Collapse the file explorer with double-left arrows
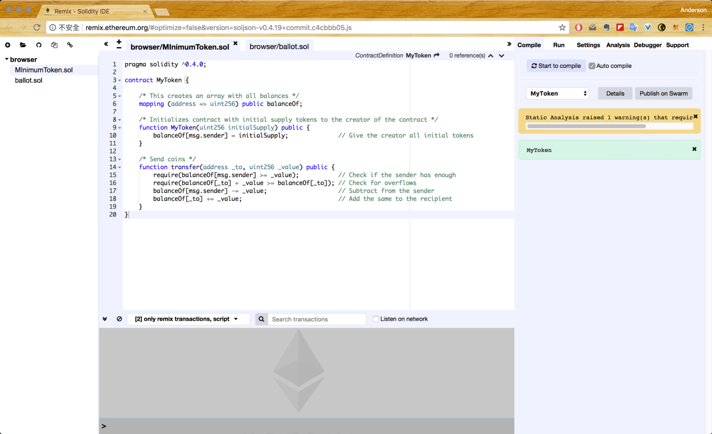Viewport: 712px width, 434px height. (x=106, y=44)
